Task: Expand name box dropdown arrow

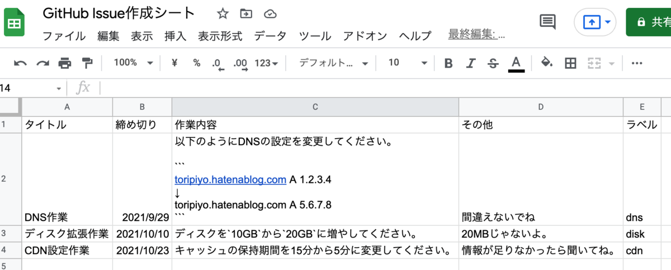Action: tap(59, 88)
